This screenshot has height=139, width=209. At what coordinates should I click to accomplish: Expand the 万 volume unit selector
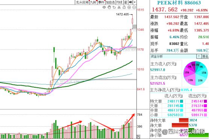click(x=139, y=137)
